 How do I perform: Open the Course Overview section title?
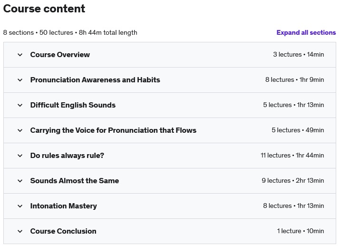pyautogui.click(x=60, y=55)
